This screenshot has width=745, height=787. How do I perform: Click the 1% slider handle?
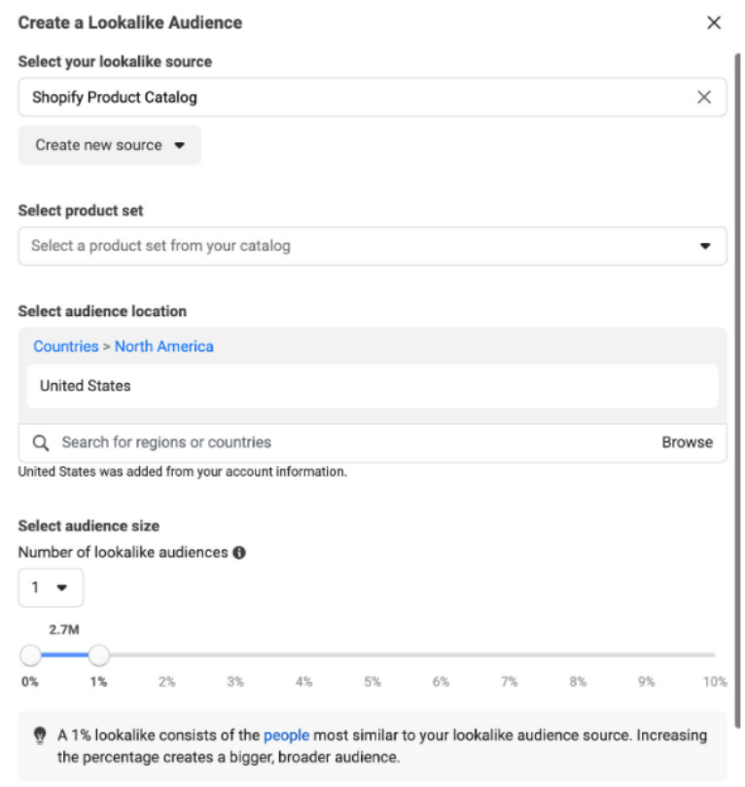pyautogui.click(x=99, y=655)
